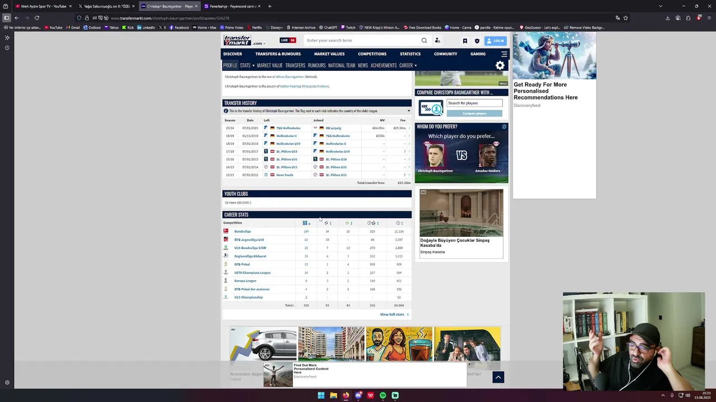Open the Alfons Baumgartner link
Viewport: 716px width, 402px height.
[x=290, y=76]
